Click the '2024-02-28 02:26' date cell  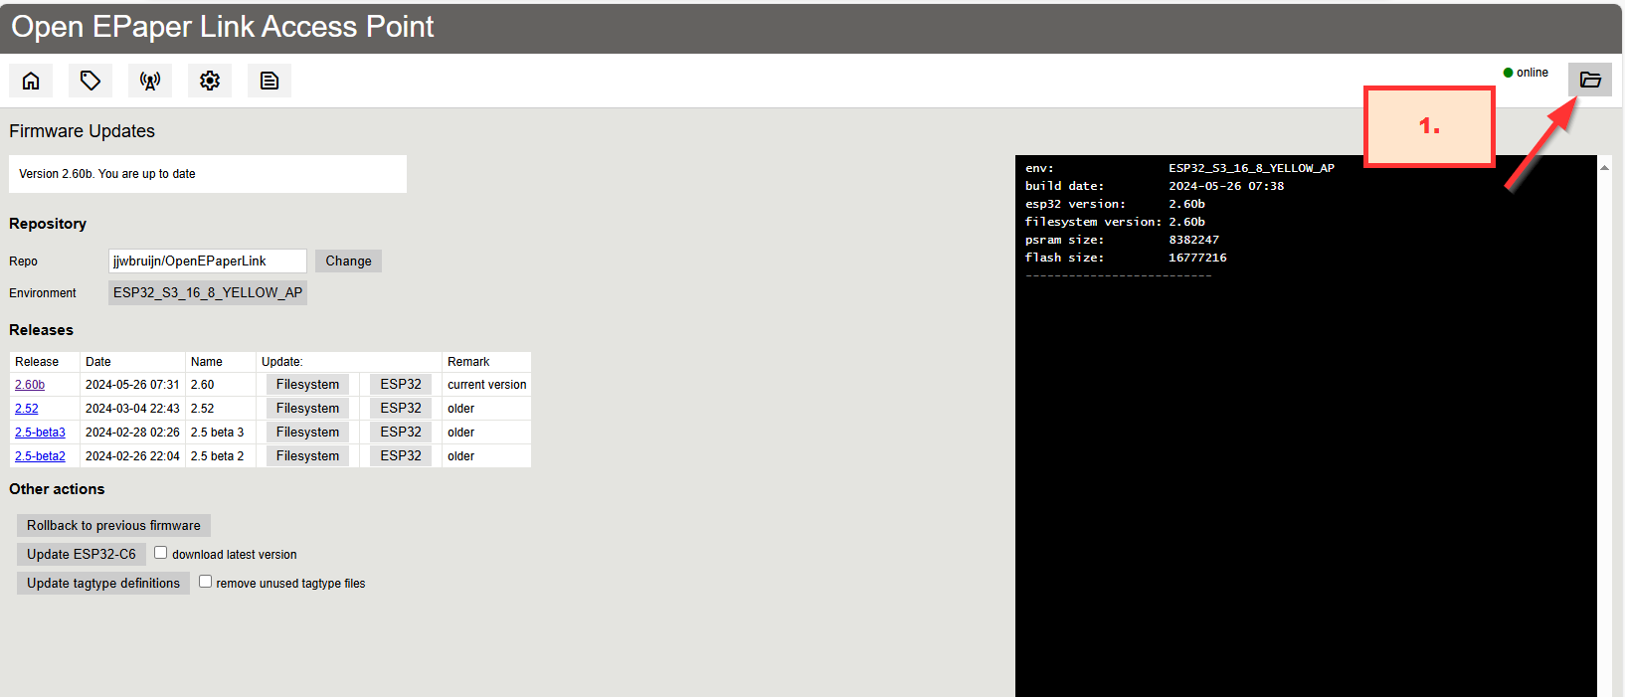click(132, 433)
